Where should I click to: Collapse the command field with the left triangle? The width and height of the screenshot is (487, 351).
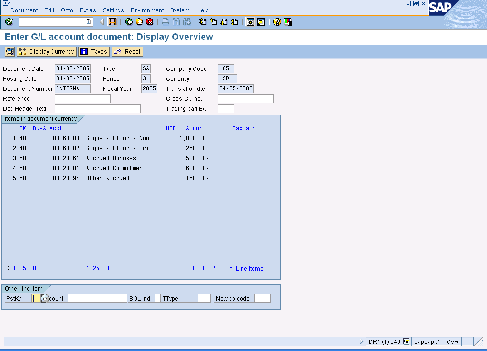(102, 22)
